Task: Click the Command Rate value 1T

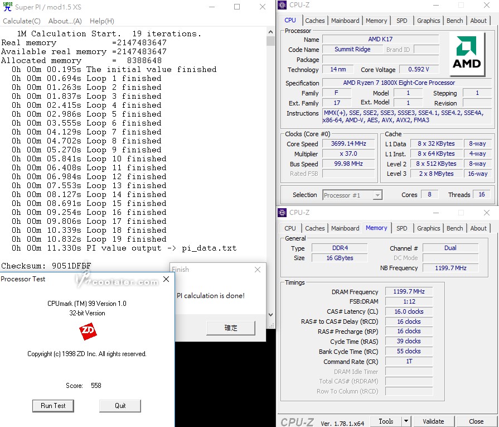Action: pyautogui.click(x=409, y=361)
